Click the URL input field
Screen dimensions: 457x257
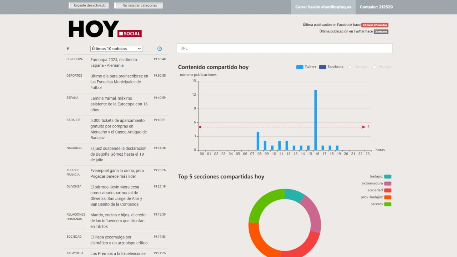[285, 48]
